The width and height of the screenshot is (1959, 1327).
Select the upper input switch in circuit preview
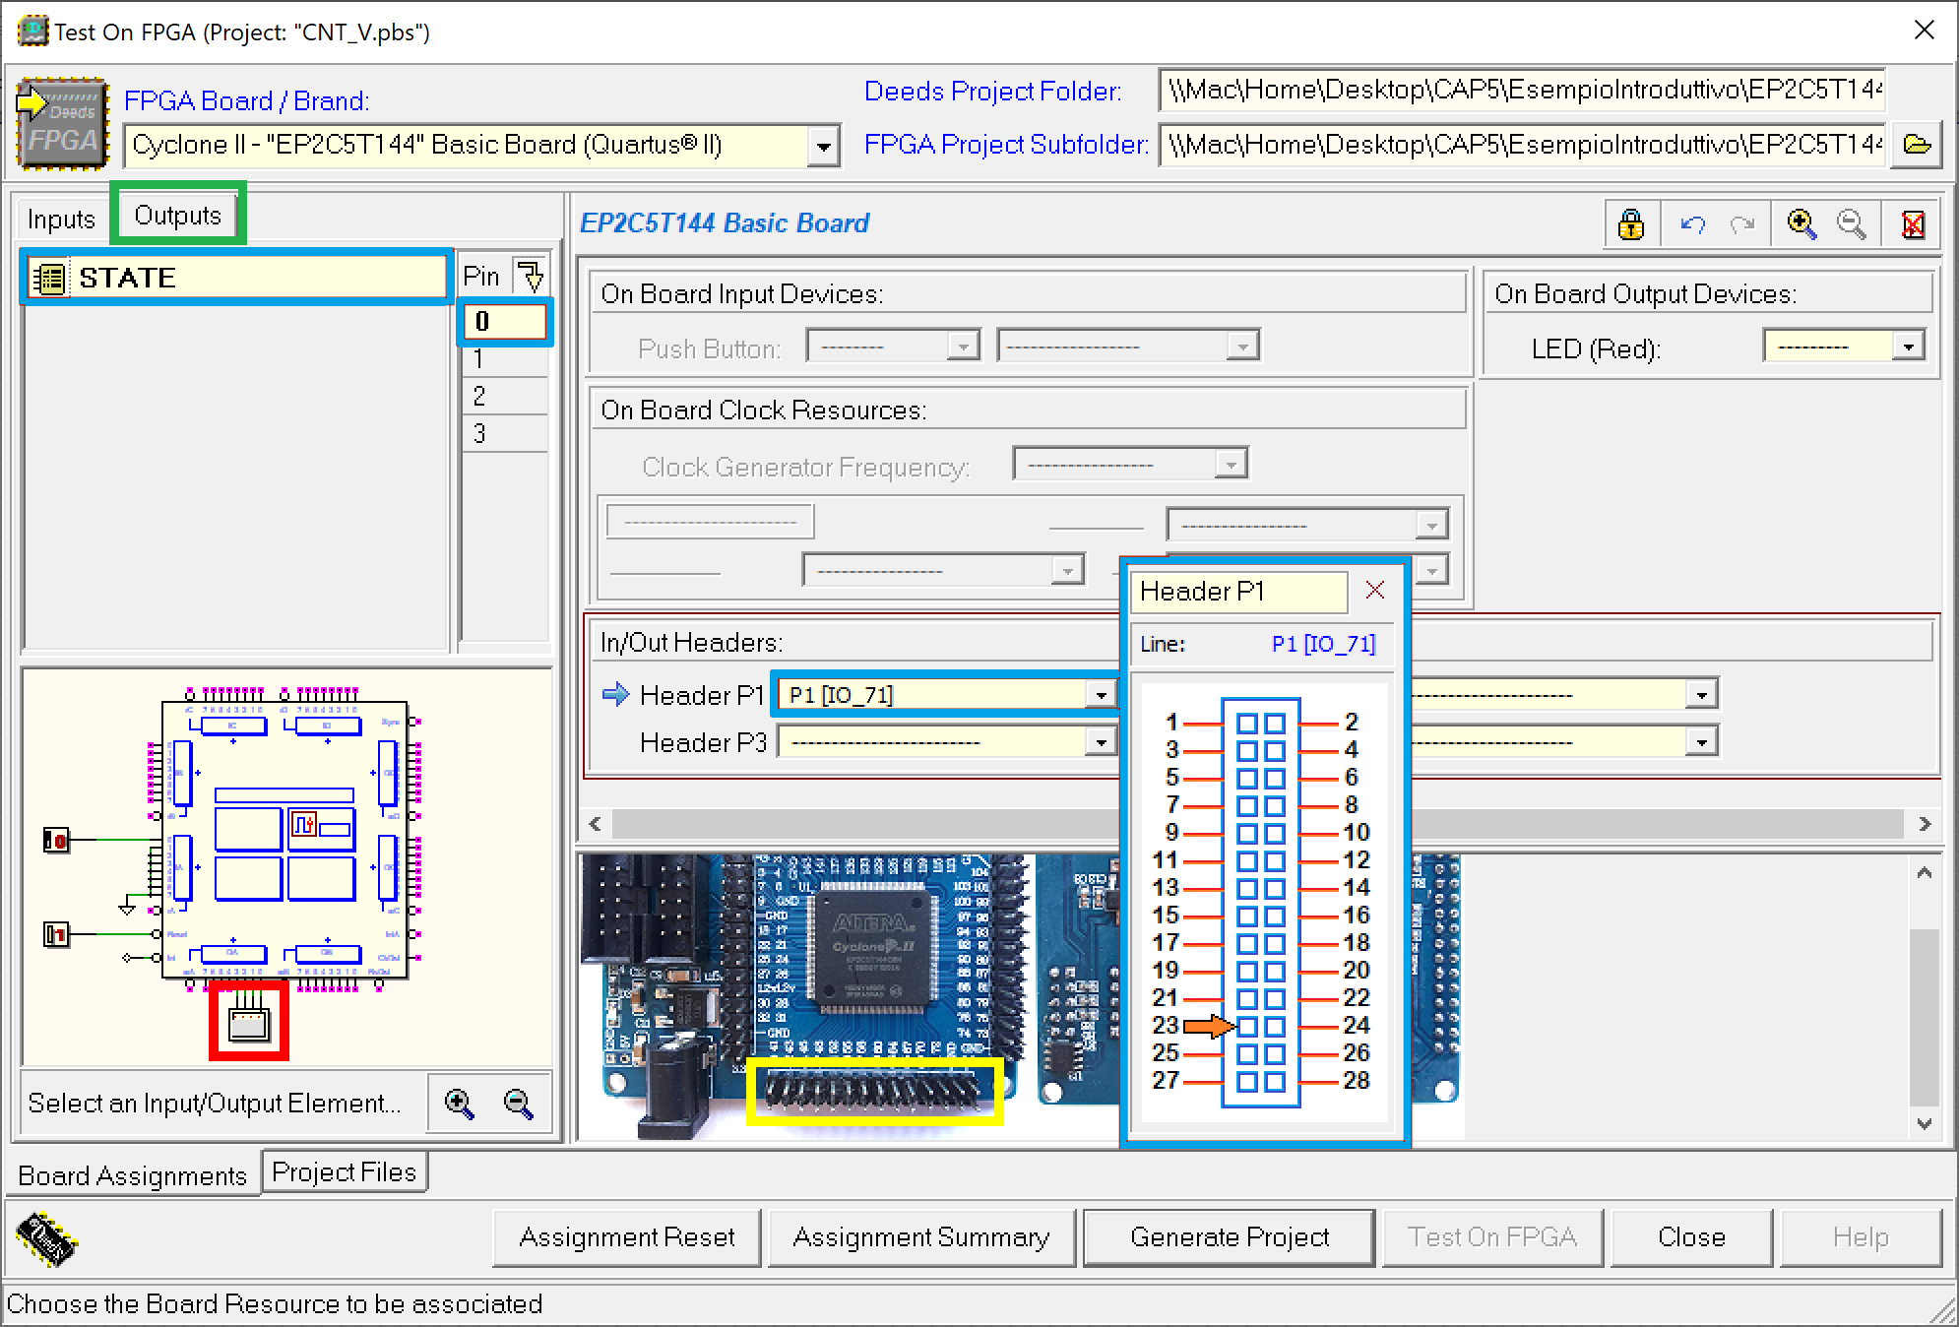click(x=56, y=840)
